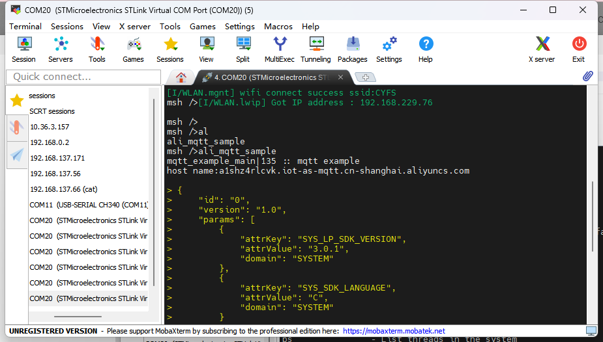Click the '"attrValue": "3.0.1"' line
This screenshot has height=342, width=603.
[294, 249]
